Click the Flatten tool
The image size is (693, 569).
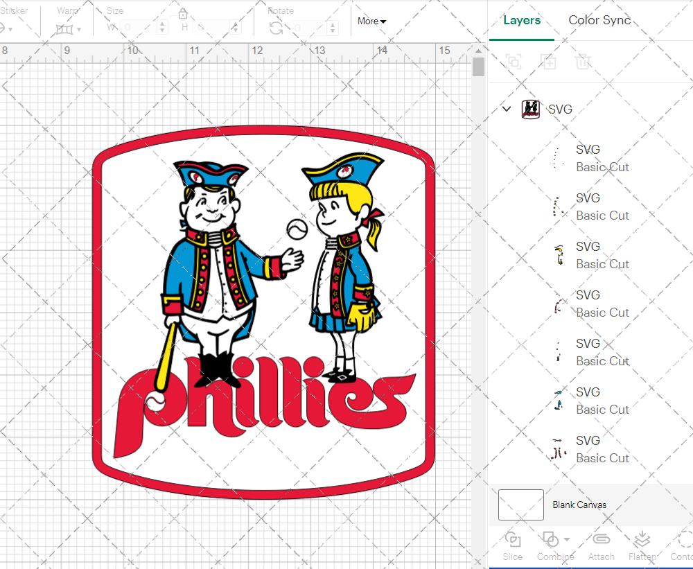pyautogui.click(x=642, y=547)
